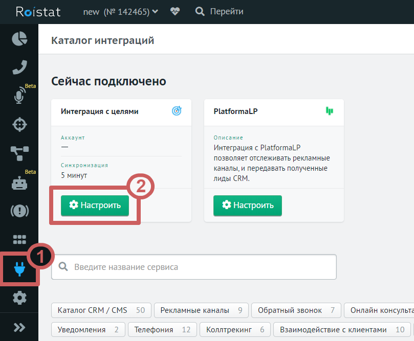Click the Перейти search in top bar

coord(220,11)
